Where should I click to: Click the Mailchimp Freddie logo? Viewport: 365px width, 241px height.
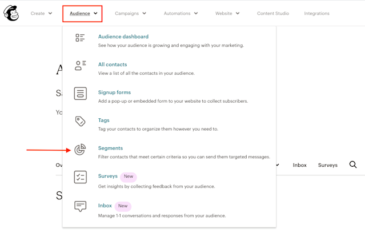[x=11, y=13]
